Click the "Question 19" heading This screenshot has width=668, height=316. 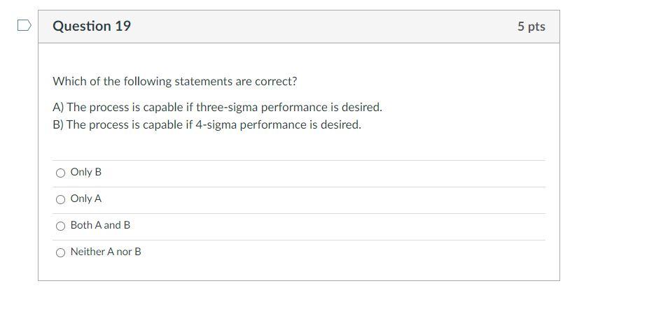click(x=92, y=27)
